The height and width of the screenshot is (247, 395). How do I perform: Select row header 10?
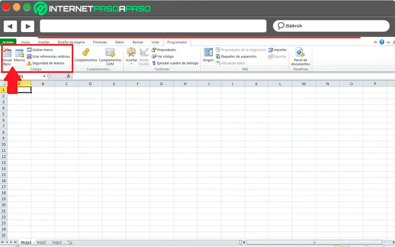(x=3, y=144)
